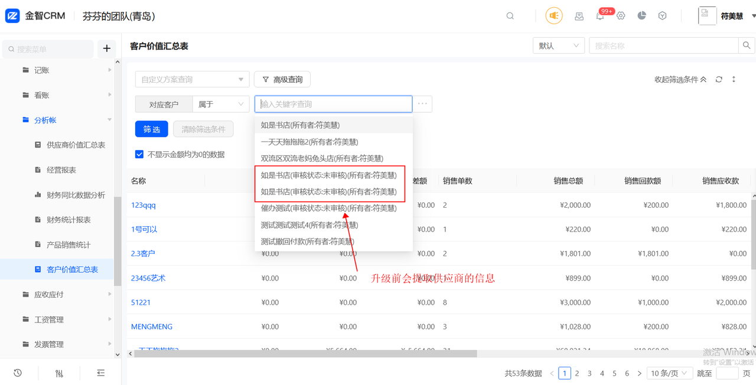Image resolution: width=756 pixels, height=385 pixels.
Task: Select 测试测试测试4 in suggestion list
Action: click(334, 225)
